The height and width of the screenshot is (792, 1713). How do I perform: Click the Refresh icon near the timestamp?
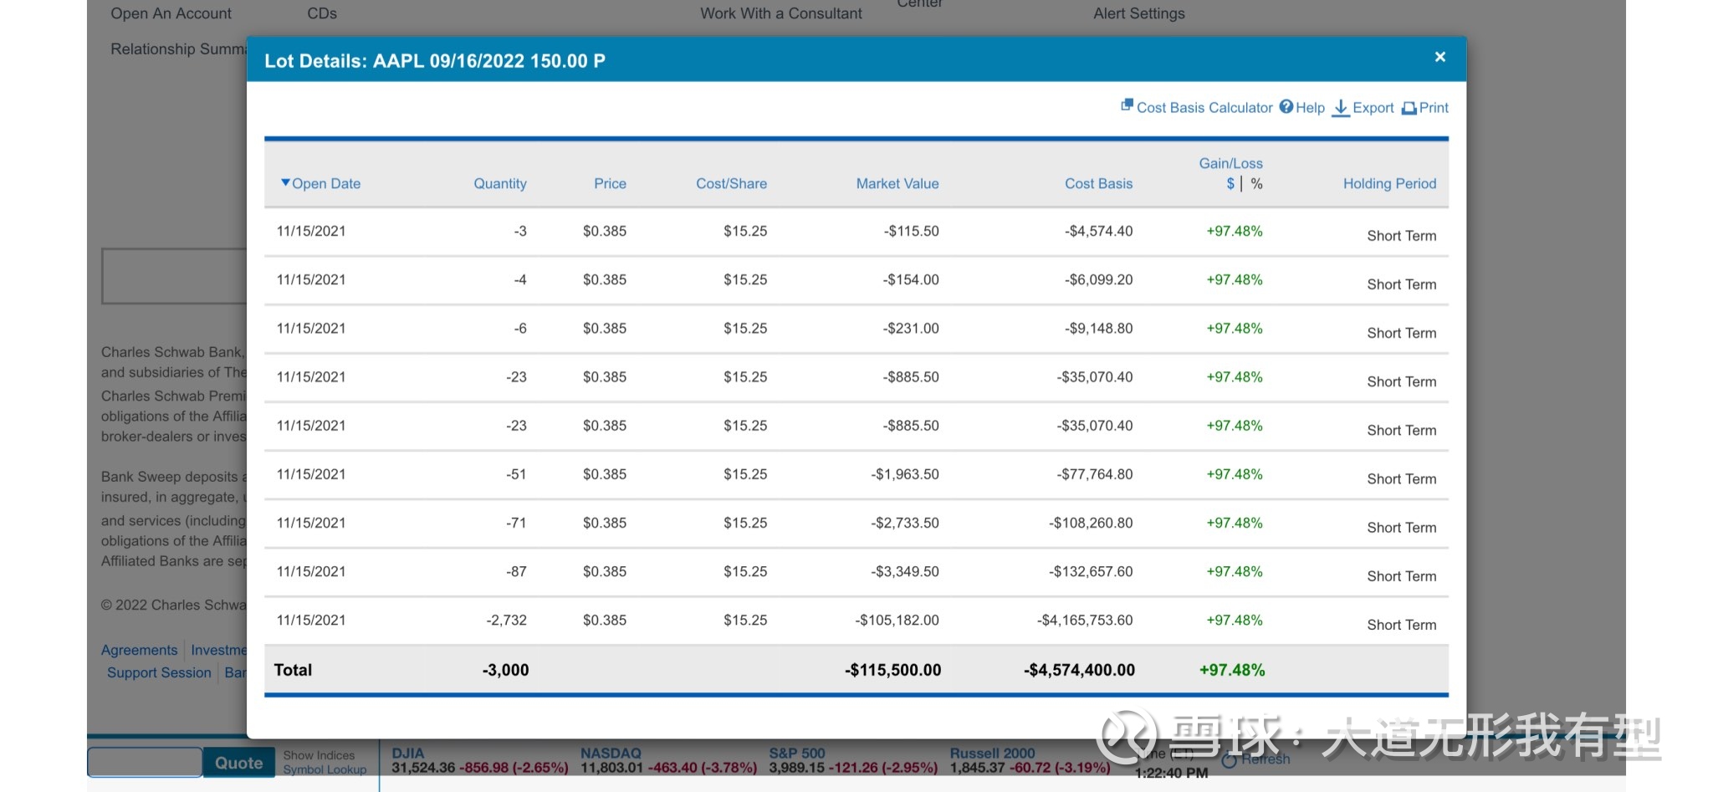pos(1229,760)
